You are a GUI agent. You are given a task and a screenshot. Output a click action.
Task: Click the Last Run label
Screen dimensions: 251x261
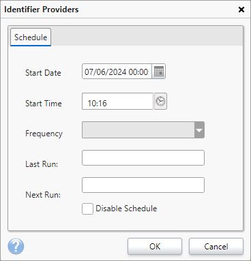pos(42,164)
